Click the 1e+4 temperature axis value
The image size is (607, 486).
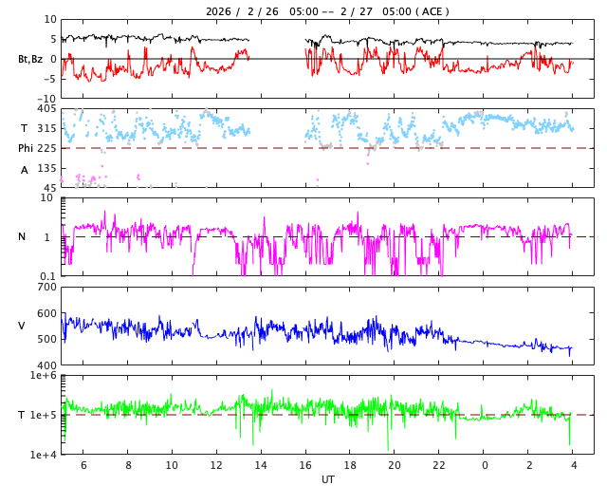(x=43, y=455)
